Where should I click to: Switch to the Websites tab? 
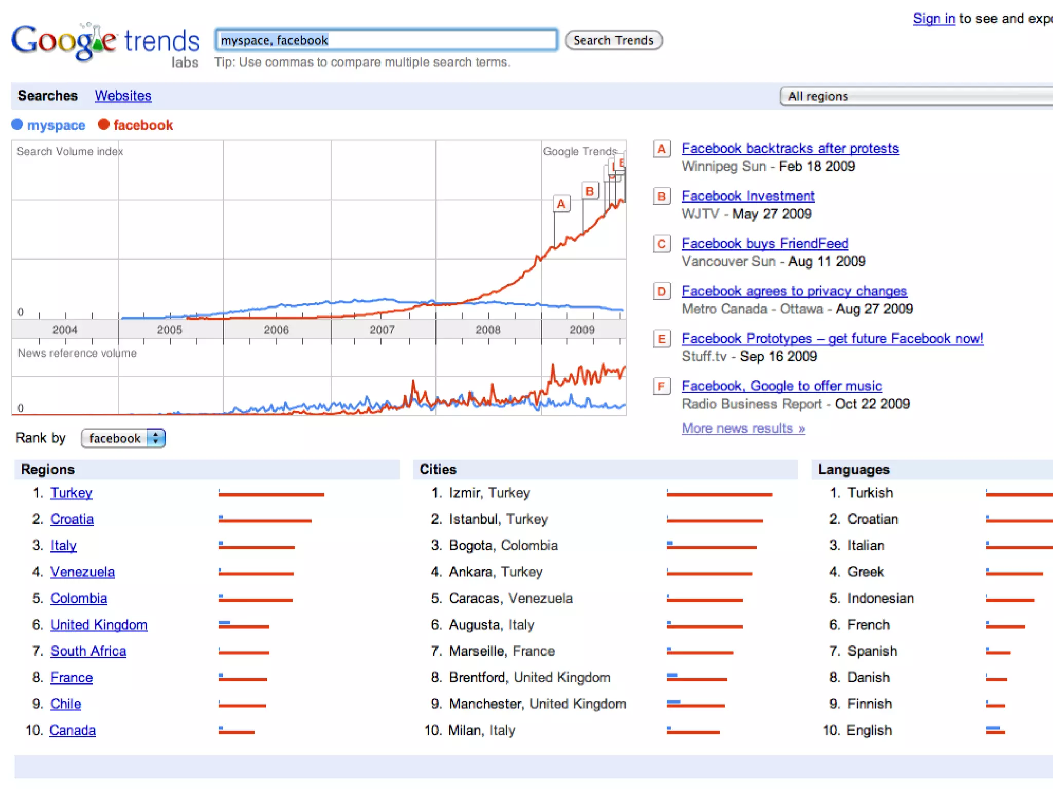click(123, 96)
